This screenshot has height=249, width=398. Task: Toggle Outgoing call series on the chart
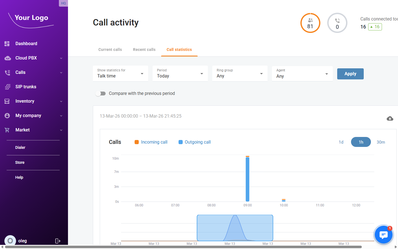click(194, 142)
